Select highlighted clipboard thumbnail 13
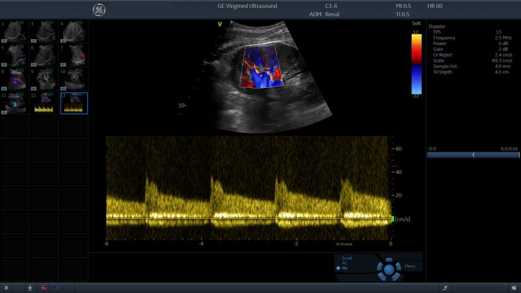 74,104
